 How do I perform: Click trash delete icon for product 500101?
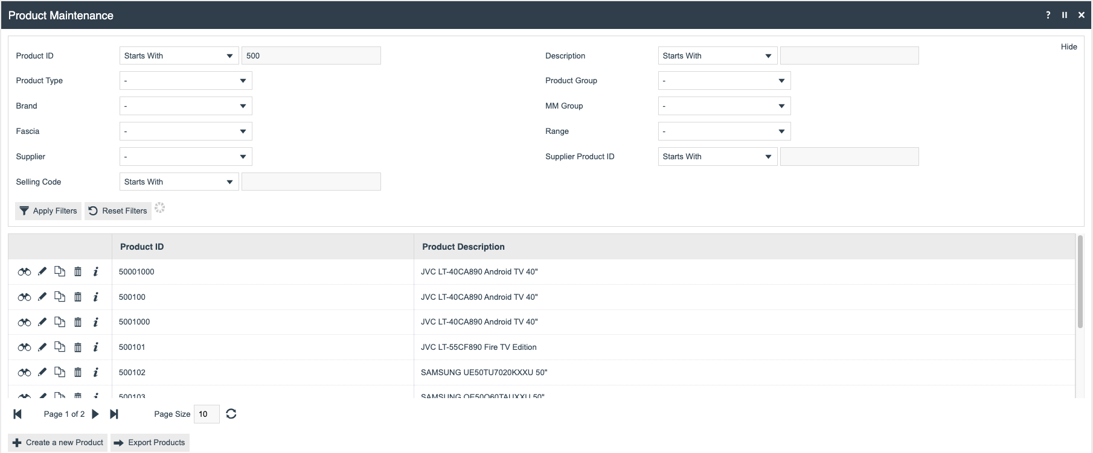[78, 347]
